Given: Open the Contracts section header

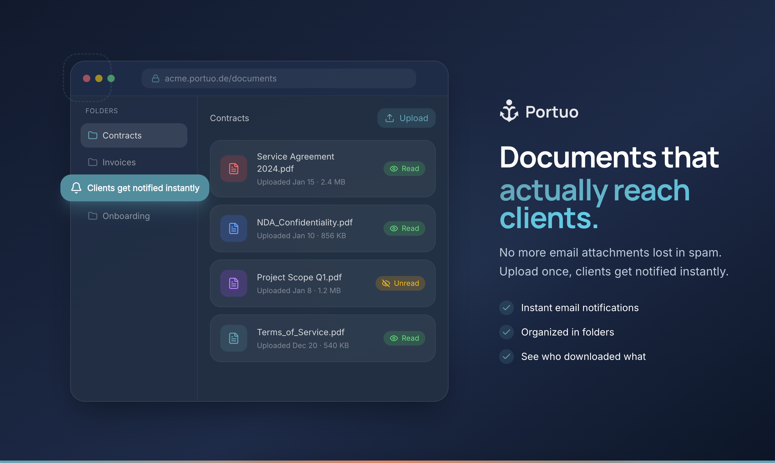Looking at the screenshot, I should tap(229, 118).
